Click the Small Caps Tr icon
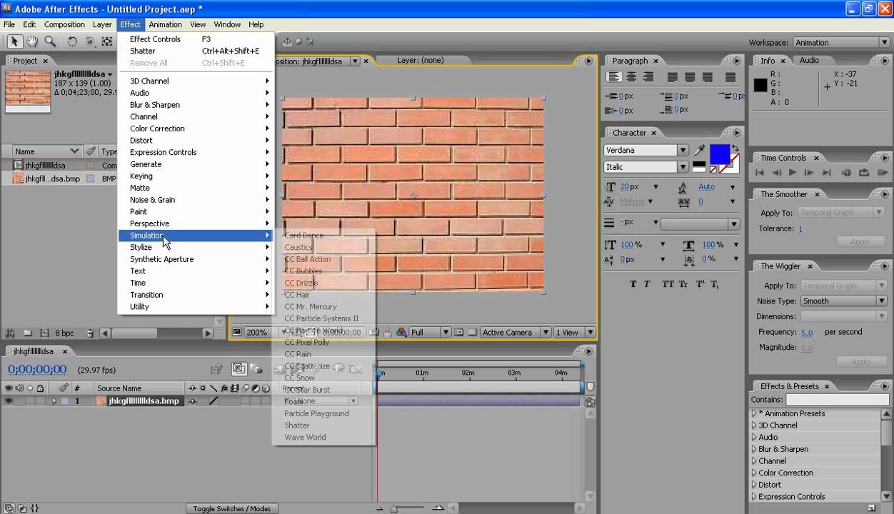The width and height of the screenshot is (894, 514). click(x=683, y=283)
